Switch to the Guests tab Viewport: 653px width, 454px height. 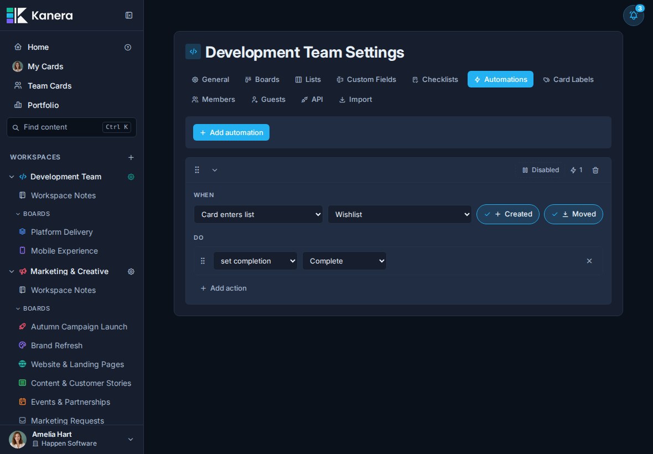[x=268, y=100]
